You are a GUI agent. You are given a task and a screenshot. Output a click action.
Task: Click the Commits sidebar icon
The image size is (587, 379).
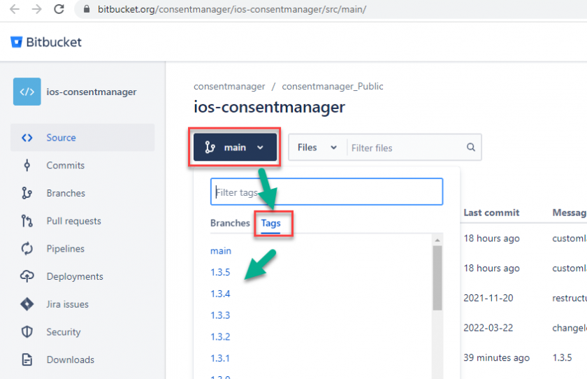[27, 165]
